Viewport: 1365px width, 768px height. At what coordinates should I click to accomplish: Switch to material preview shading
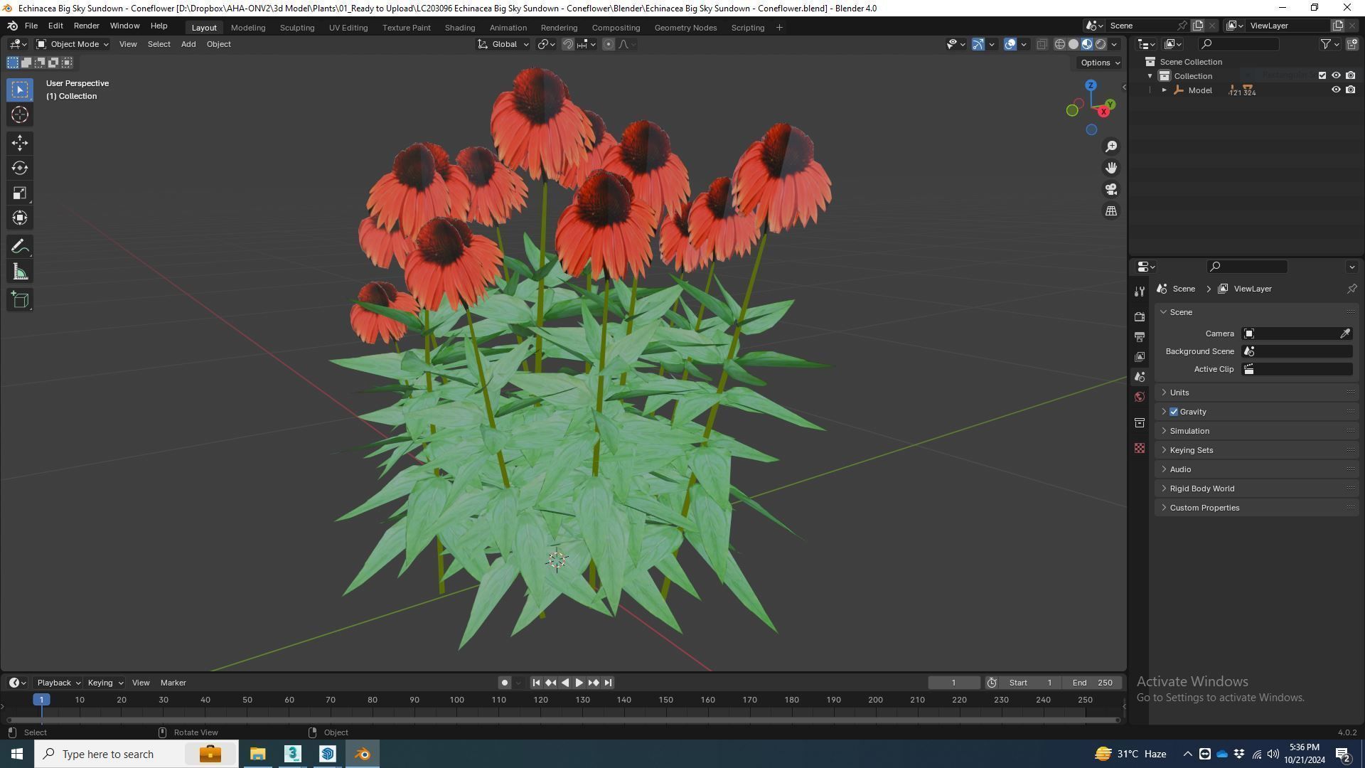tap(1087, 44)
